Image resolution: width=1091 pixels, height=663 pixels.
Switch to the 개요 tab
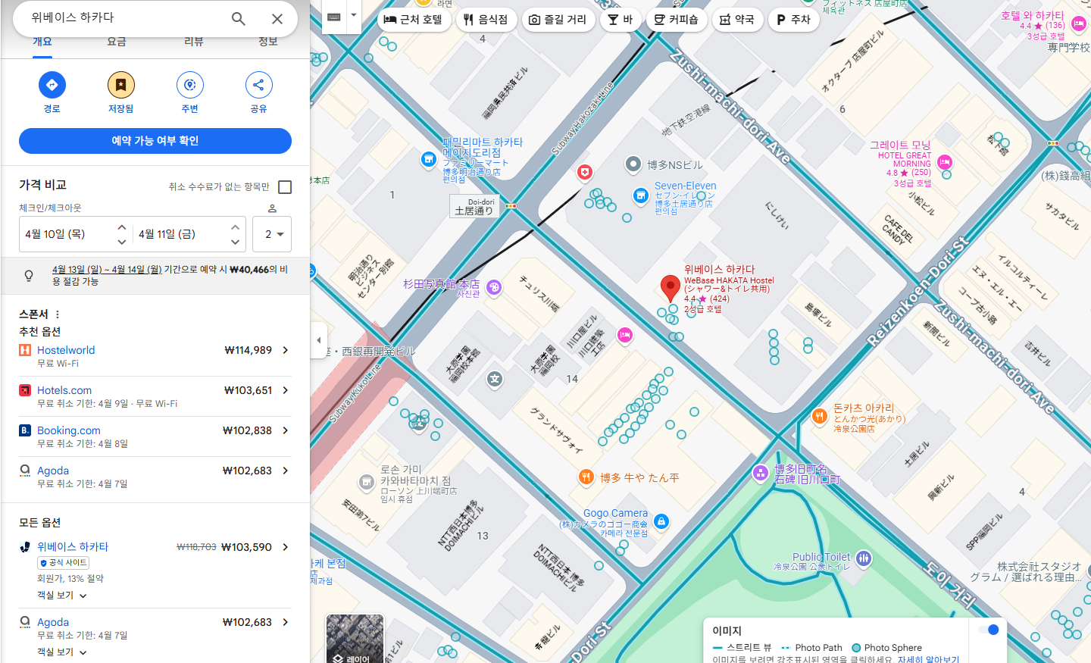[42, 44]
